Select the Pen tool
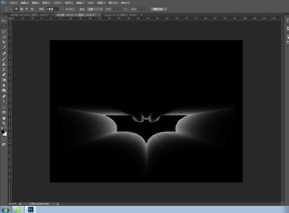The width and height of the screenshot is (289, 213). (x=3, y=96)
